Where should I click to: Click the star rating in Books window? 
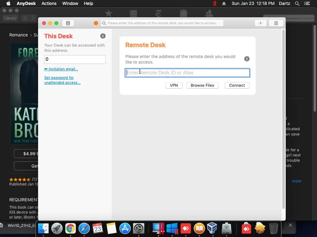click(20, 179)
